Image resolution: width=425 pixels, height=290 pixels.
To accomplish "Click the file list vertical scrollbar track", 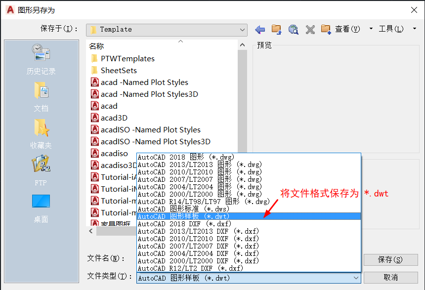I will pyautogui.click(x=242, y=100).
